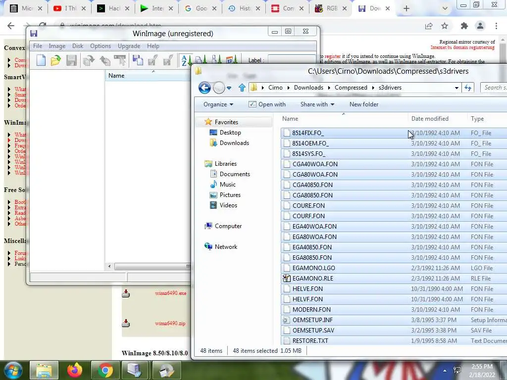
Task: Expand the Cirno breadcrumb arrow
Action: (x=288, y=88)
